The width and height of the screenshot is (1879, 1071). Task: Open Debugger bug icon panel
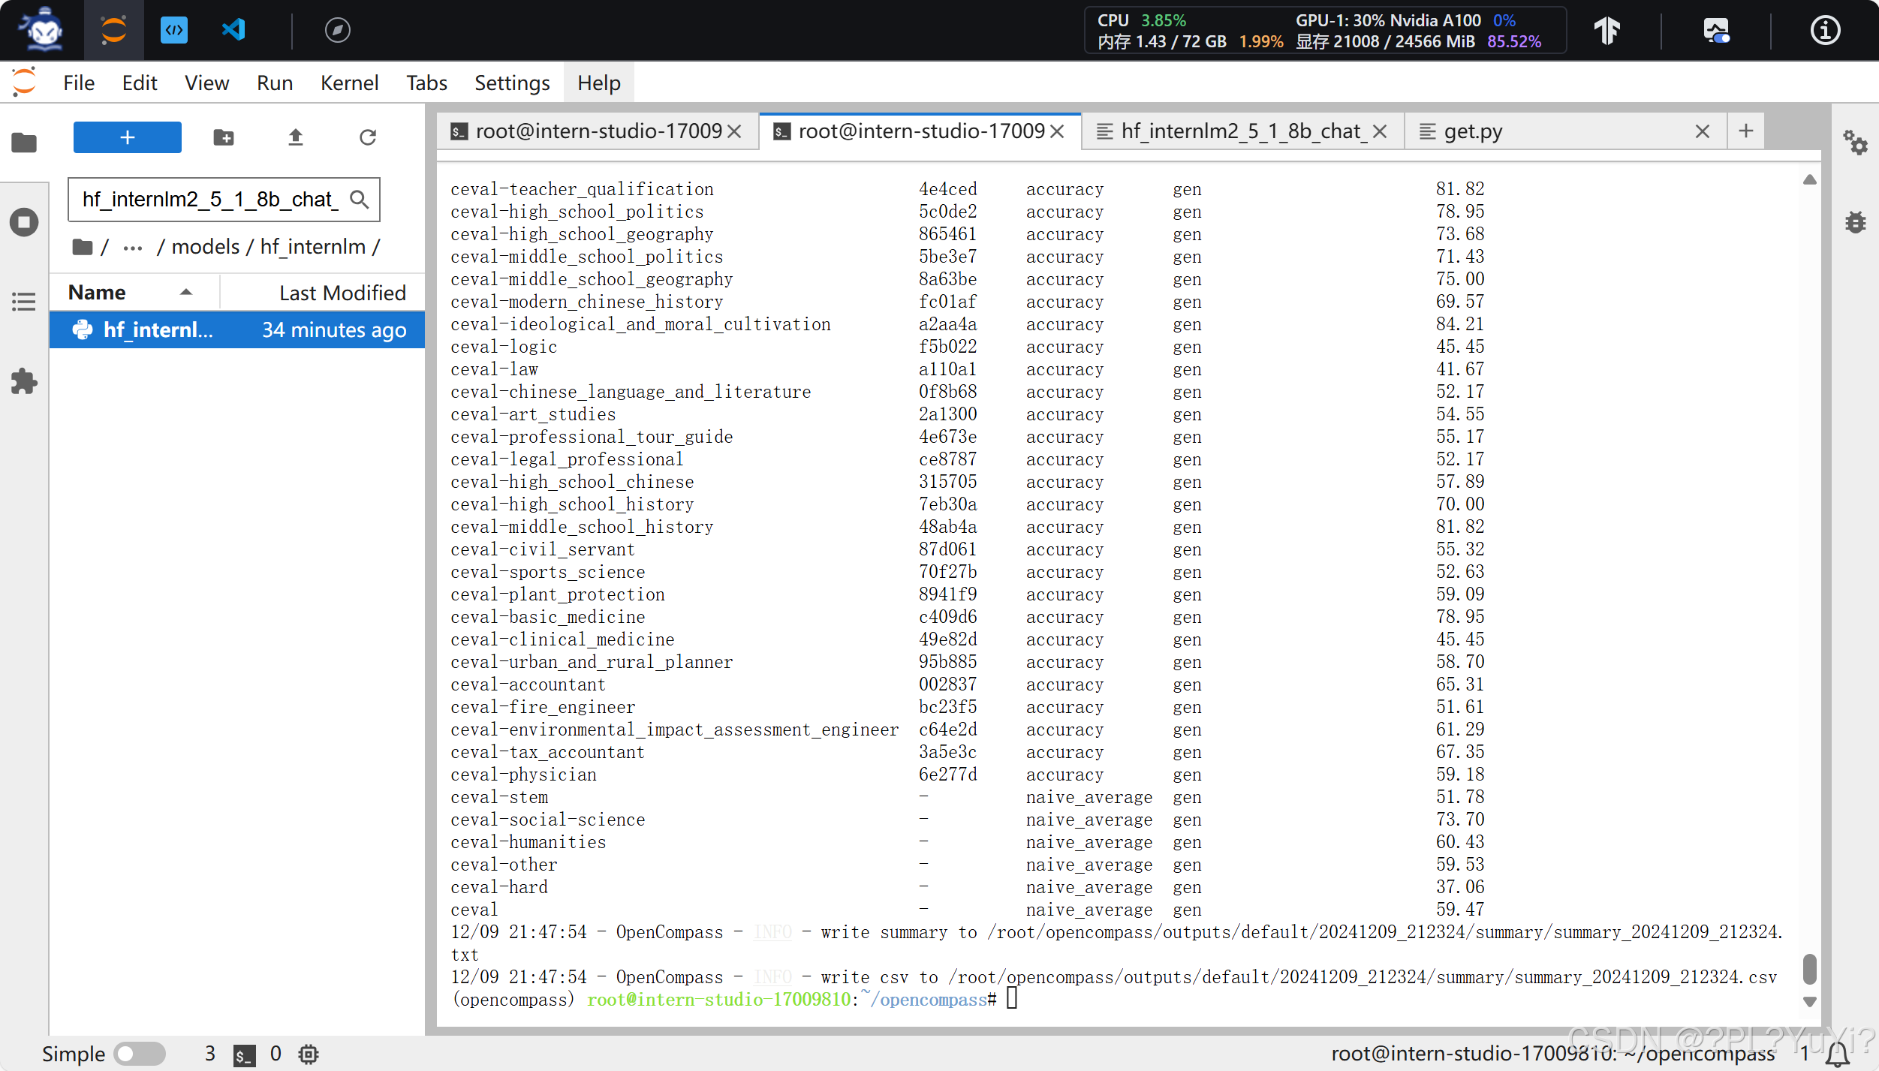[x=1855, y=222]
